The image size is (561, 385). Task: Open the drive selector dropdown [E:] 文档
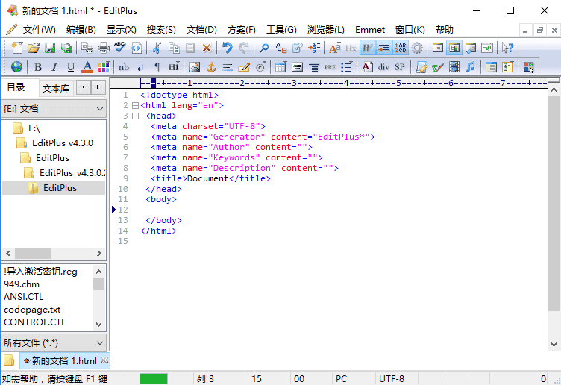click(54, 109)
